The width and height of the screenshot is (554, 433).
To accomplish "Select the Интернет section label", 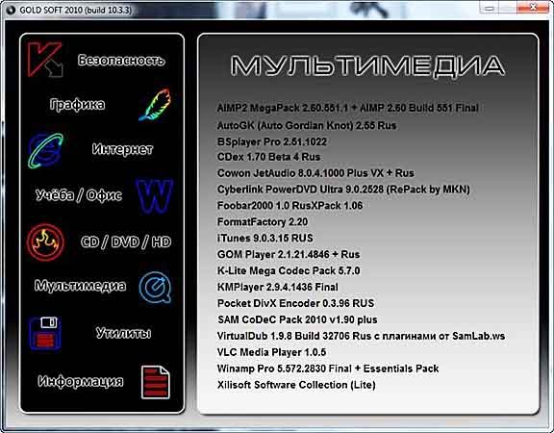I will [x=122, y=149].
